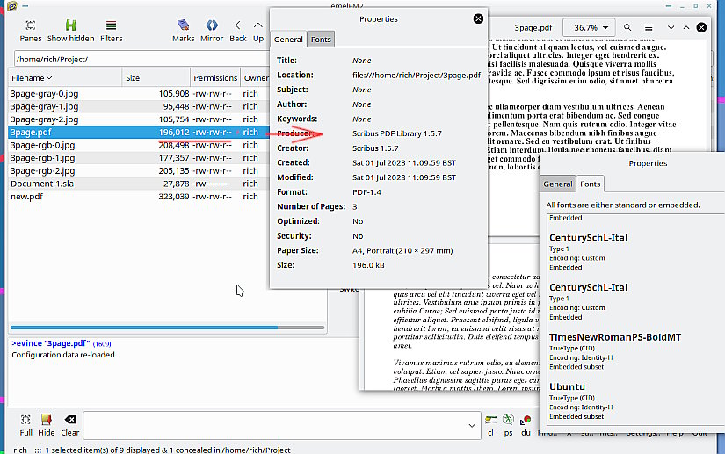
Task: Switch to Fonts tab in Properties
Action: point(321,40)
